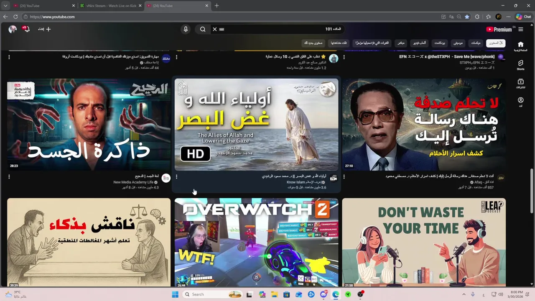535x301 pixels.
Task: Open the taskbar volume speaker icon
Action: [x=501, y=294]
